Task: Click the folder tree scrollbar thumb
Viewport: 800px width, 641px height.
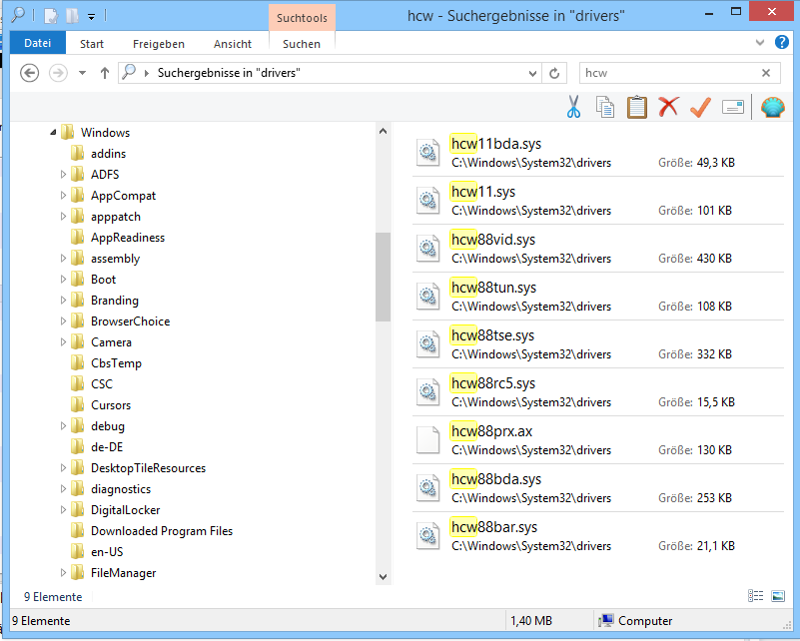Action: point(383,277)
